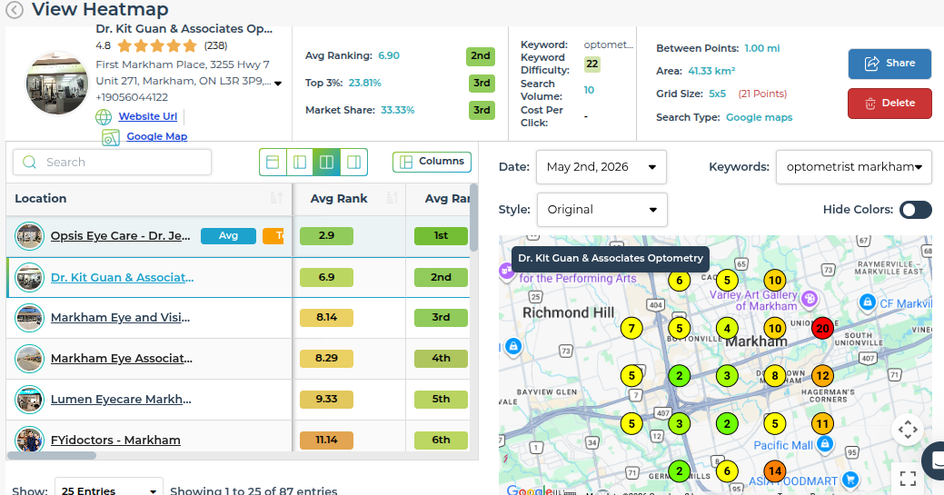Click the orange map point numbered 14

click(775, 470)
